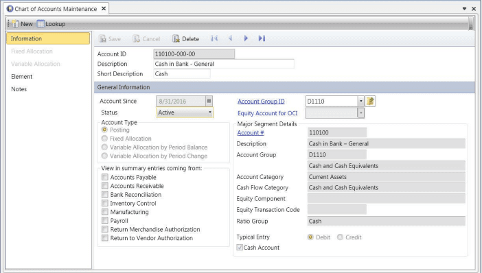The width and height of the screenshot is (482, 273).
Task: Select the Variable Allocation sidebar item
Action: 35,64
